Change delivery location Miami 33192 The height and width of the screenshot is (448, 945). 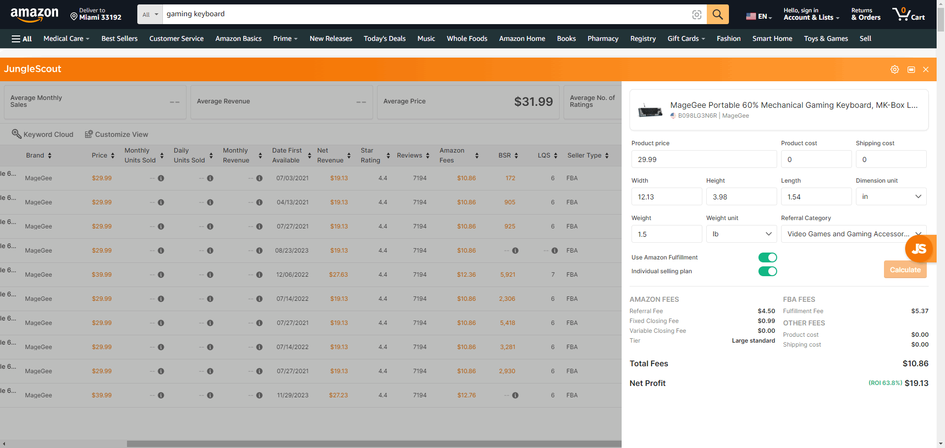[x=96, y=14]
